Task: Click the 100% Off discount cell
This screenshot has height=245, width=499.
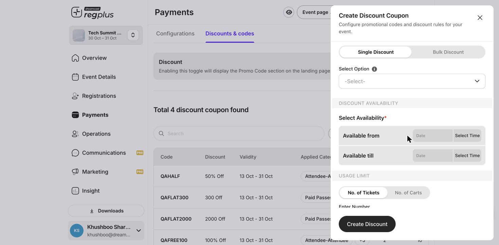Action: (216, 240)
